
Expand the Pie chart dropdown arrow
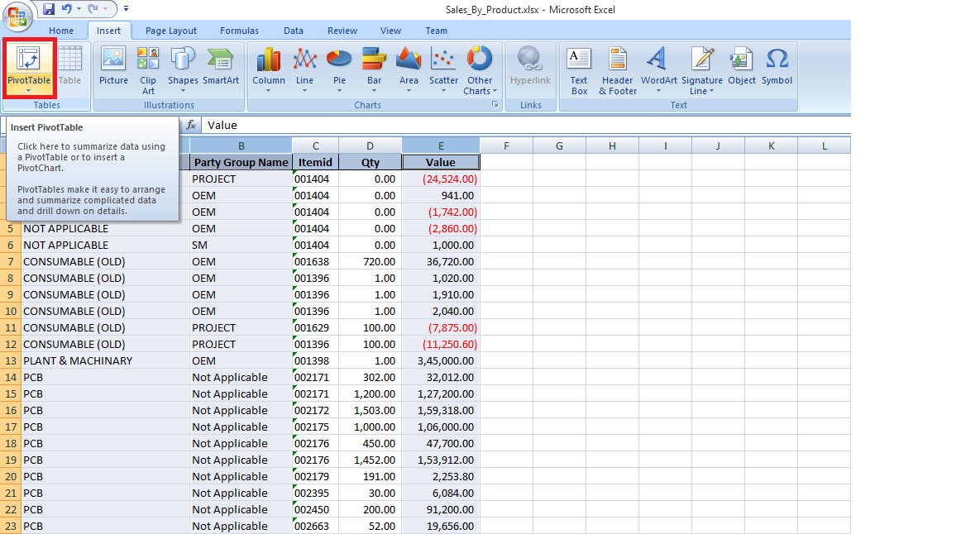click(339, 91)
